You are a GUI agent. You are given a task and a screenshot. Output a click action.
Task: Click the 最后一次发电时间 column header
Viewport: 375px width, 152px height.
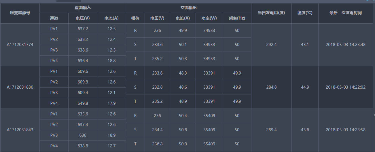click(x=345, y=13)
